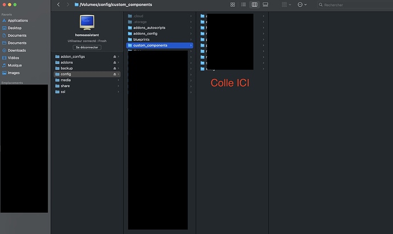This screenshot has width=393, height=234.
Task: Switch to gallery view
Action: point(265,5)
